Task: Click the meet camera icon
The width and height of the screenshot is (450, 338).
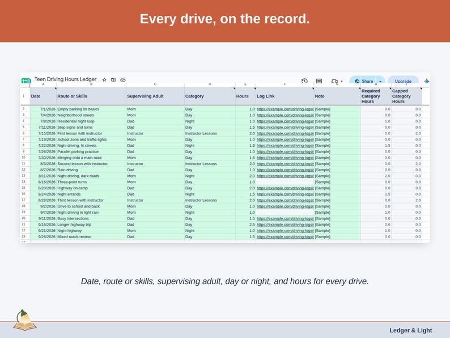Action: (x=334, y=81)
